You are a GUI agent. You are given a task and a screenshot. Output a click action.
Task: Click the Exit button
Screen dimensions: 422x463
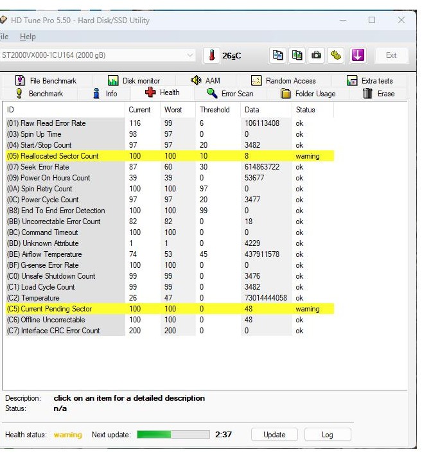tap(391, 56)
